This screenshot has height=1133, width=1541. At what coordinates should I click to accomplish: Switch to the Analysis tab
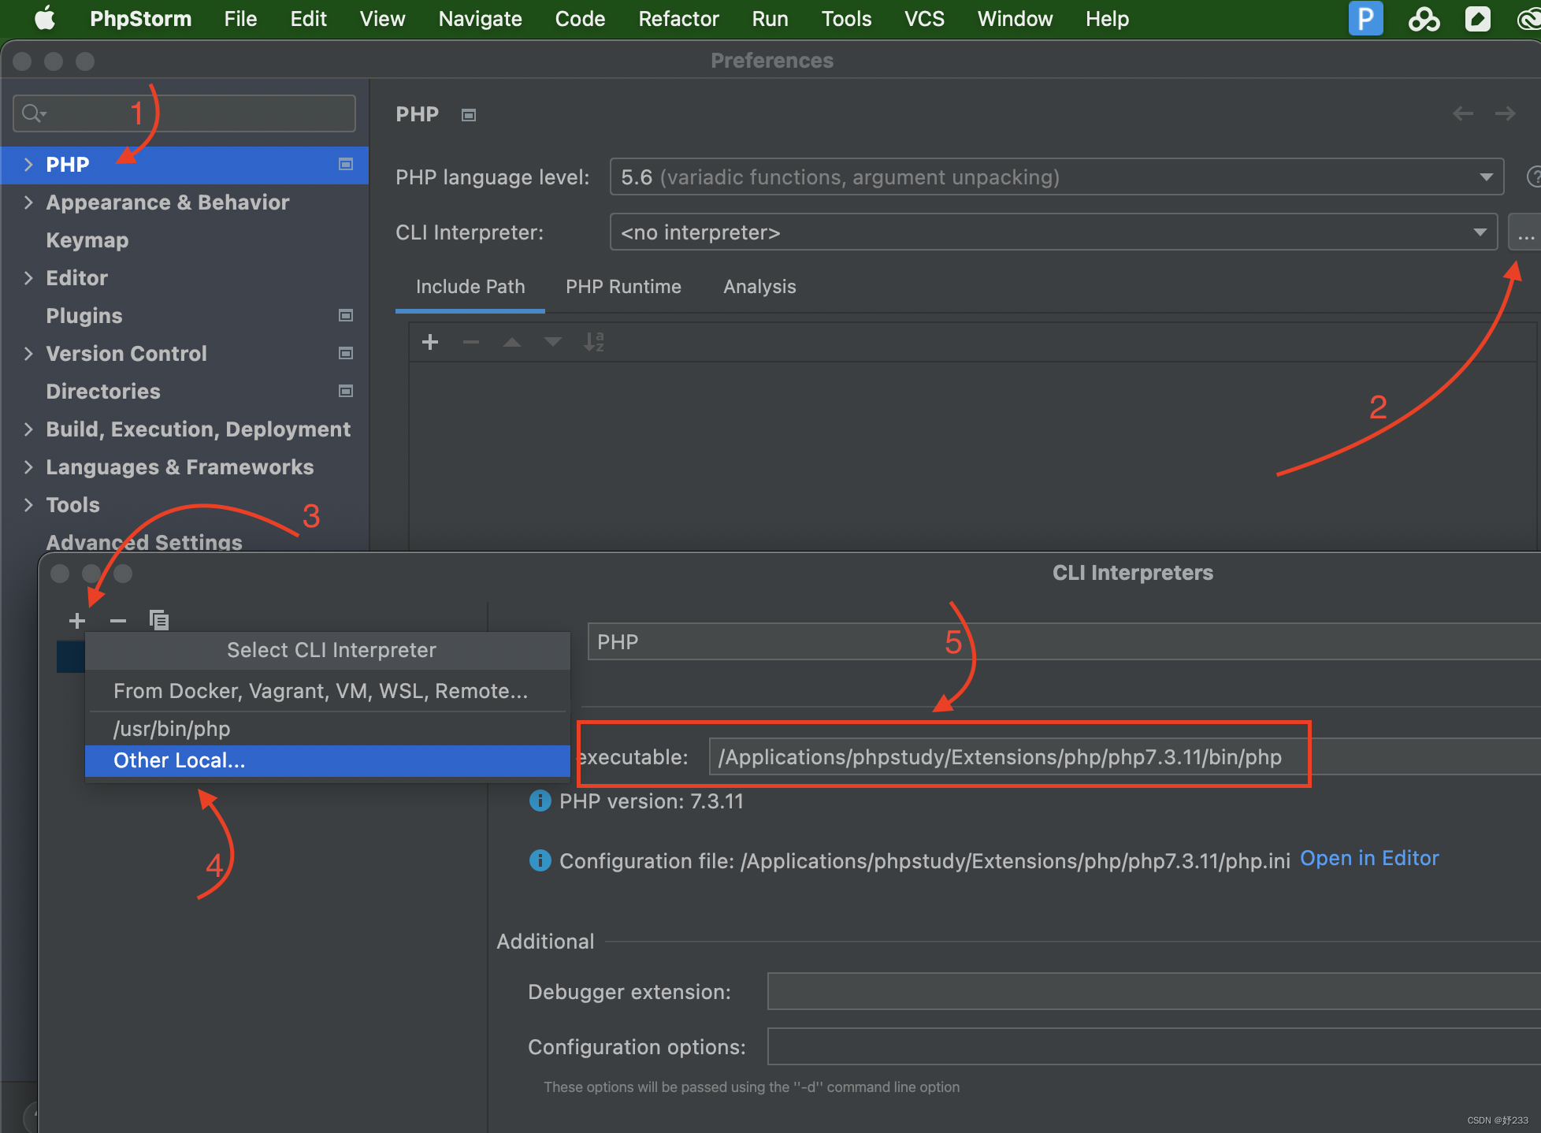pyautogui.click(x=759, y=287)
